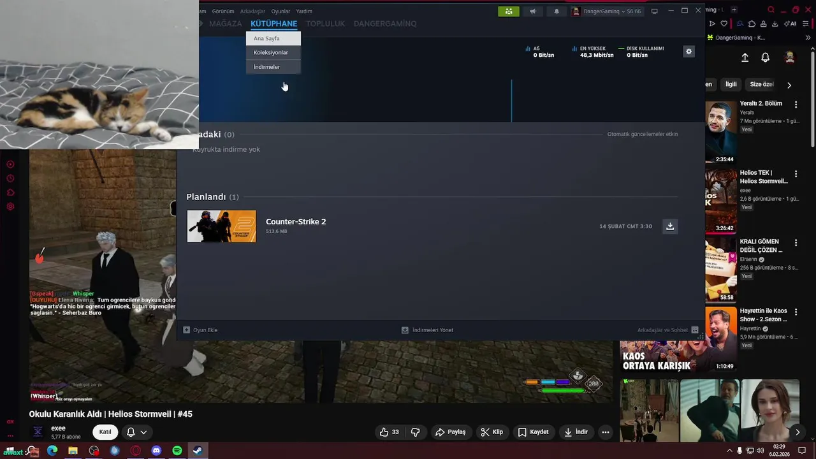The image size is (816, 459).
Task: Open Microsoft Edge from the taskbar
Action: click(52, 451)
